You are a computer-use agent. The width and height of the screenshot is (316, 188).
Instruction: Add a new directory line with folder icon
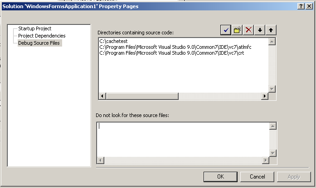(x=237, y=30)
